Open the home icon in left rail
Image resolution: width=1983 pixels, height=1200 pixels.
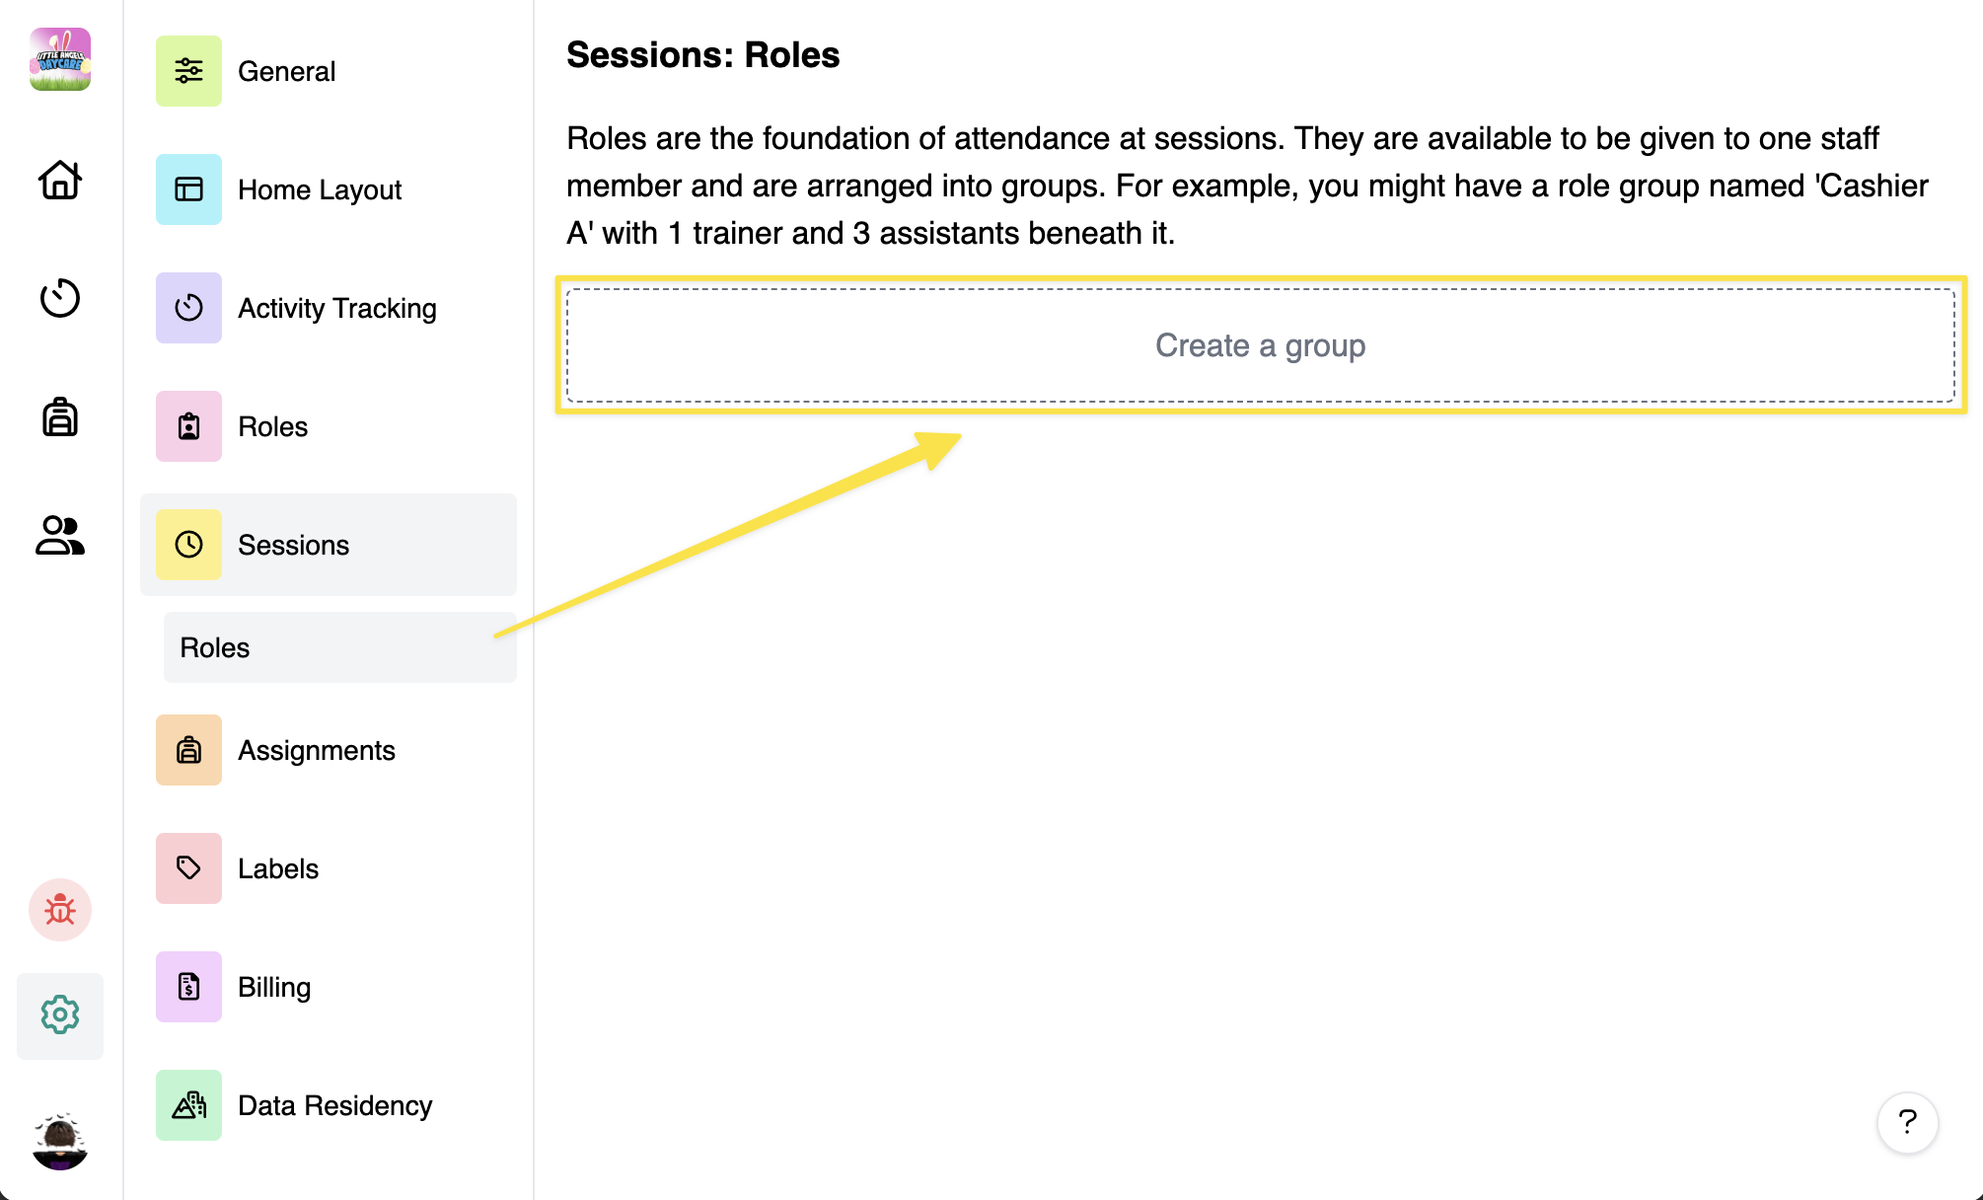60,180
